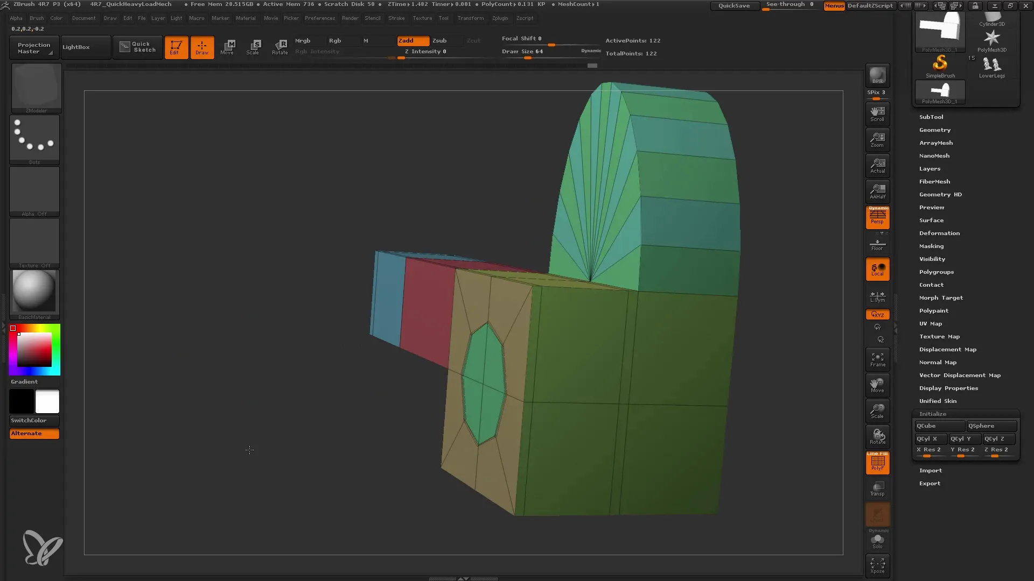Open the Stroke menu
The width and height of the screenshot is (1034, 581).
coord(396,18)
